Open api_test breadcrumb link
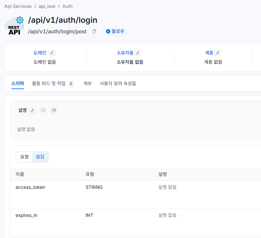This screenshot has width=261, height=238. tap(47, 6)
